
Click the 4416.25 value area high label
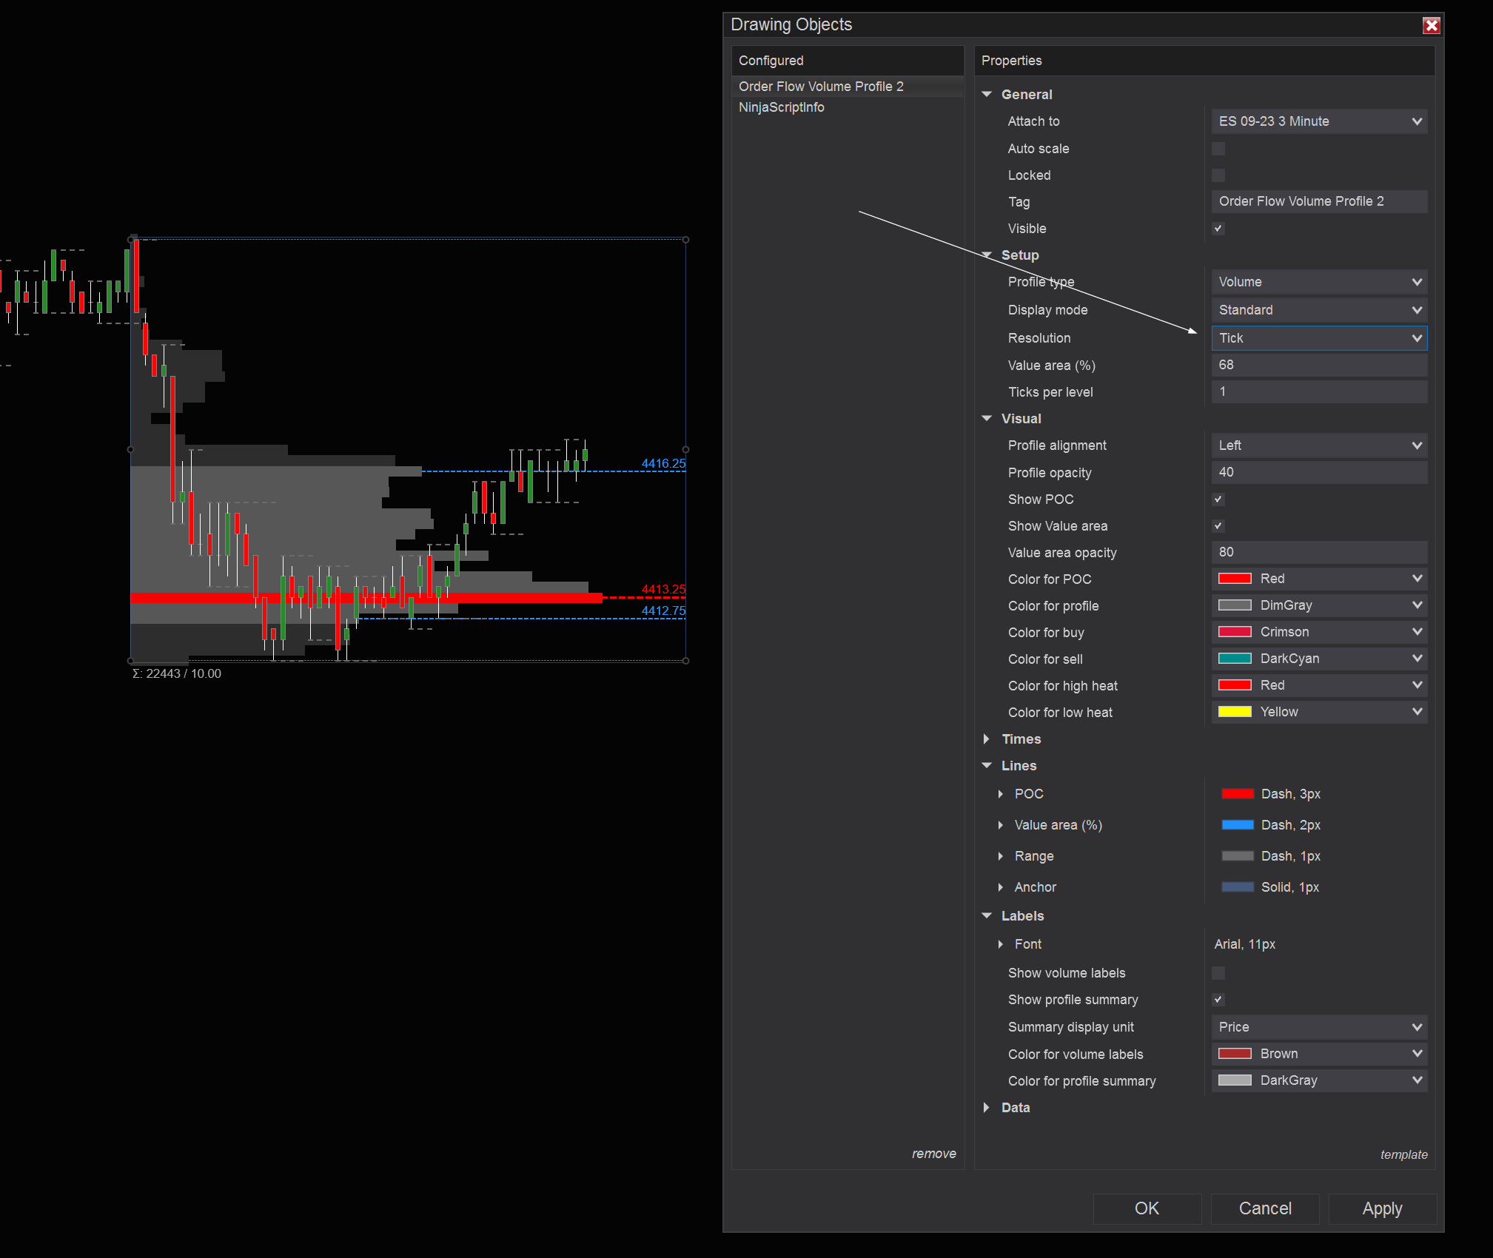(663, 463)
